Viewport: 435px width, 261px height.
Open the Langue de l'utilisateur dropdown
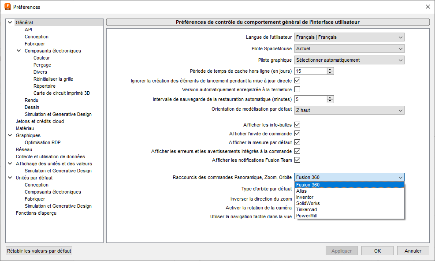[x=349, y=37]
